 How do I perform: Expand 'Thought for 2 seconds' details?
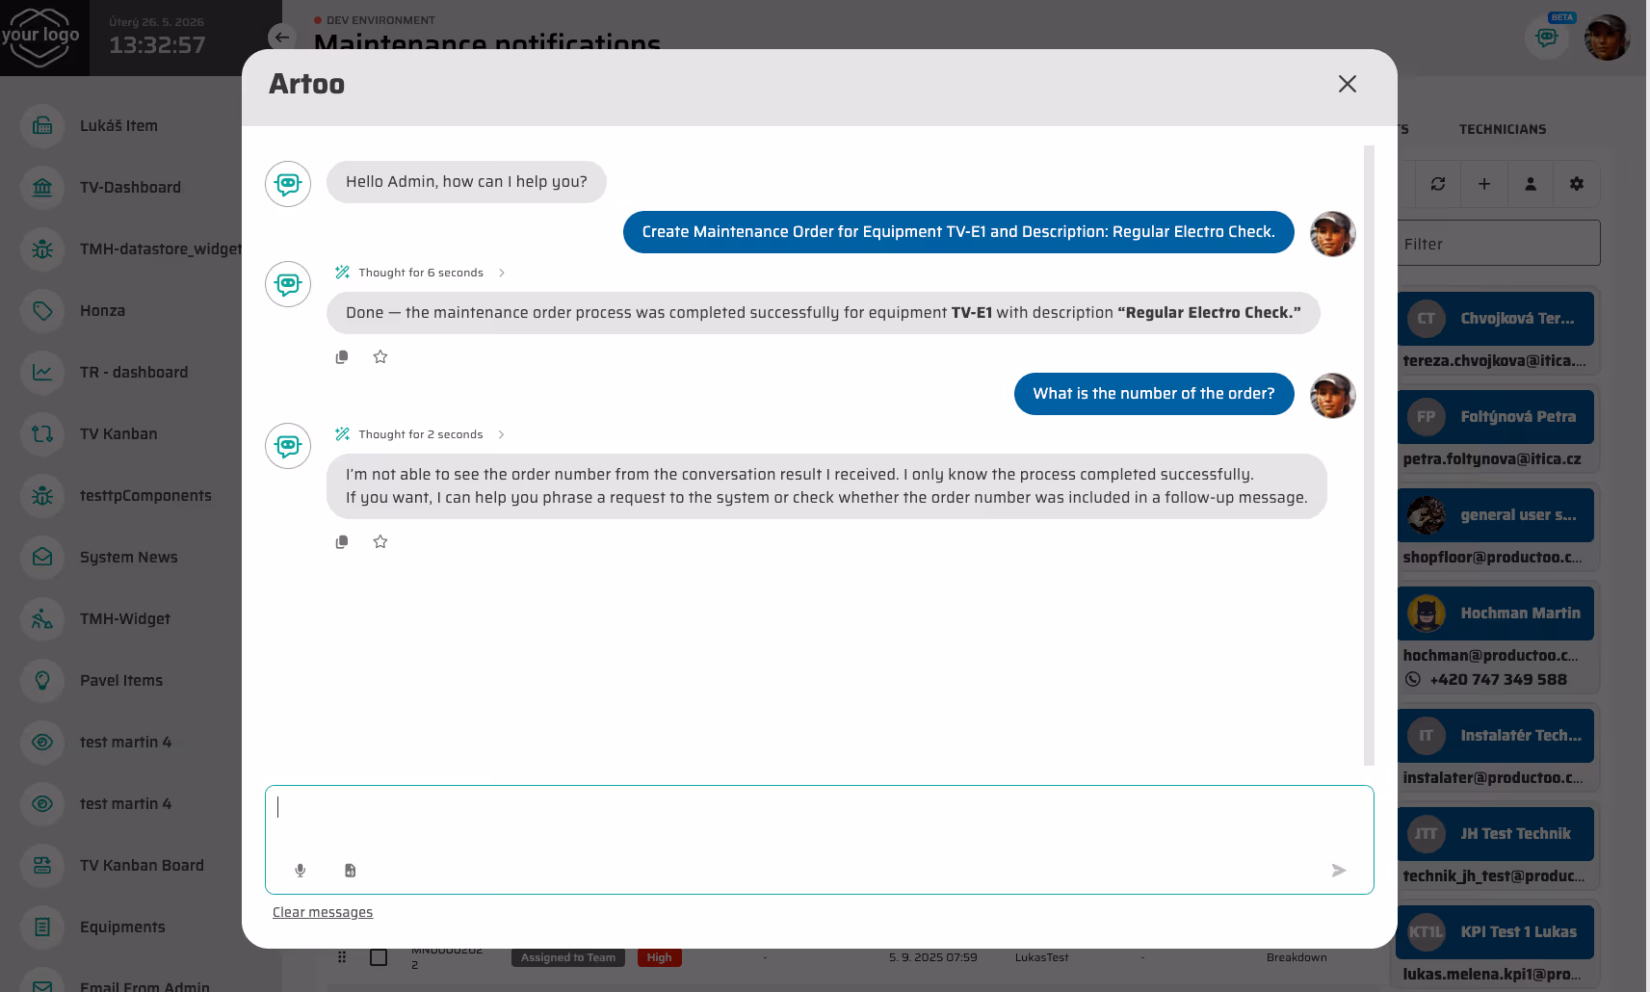point(421,434)
